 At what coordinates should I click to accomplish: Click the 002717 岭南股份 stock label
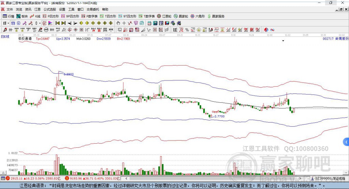point(335,39)
